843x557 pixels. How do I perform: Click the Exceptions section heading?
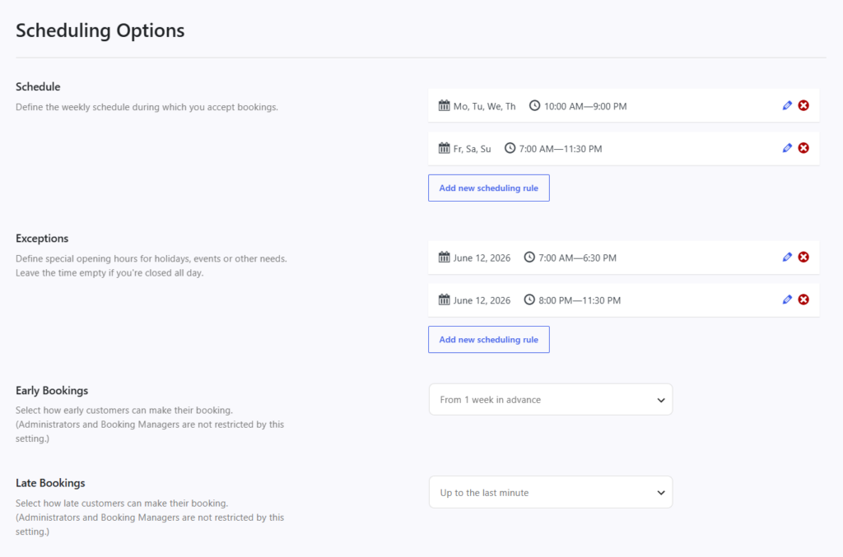[x=42, y=238]
